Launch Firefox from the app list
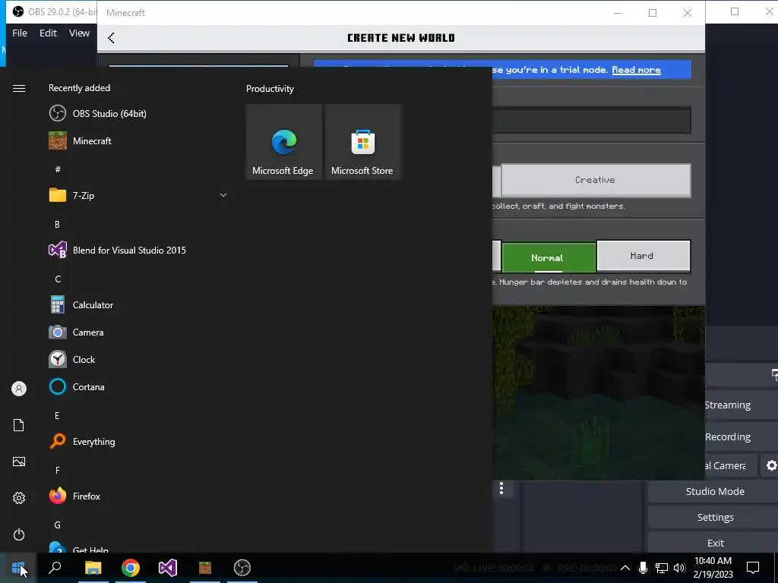This screenshot has width=778, height=583. pyautogui.click(x=139, y=496)
